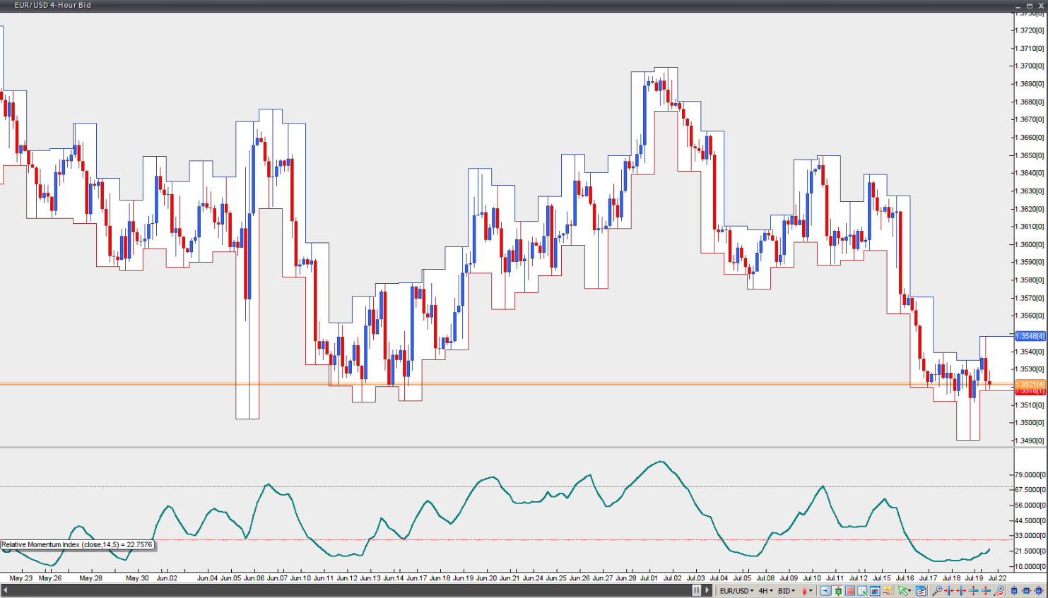Click the Relative Momentum Index value label
This screenshot has height=598, width=1048.
coord(77,545)
